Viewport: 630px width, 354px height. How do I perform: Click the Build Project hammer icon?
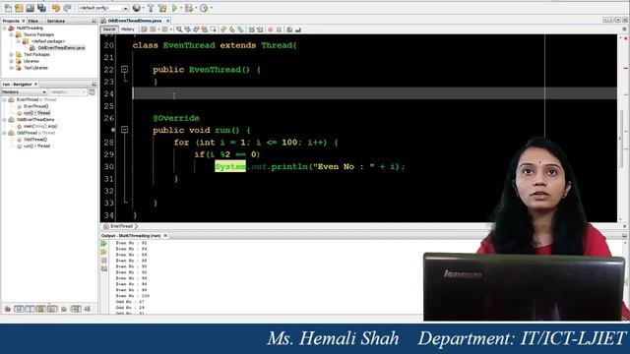151,8
